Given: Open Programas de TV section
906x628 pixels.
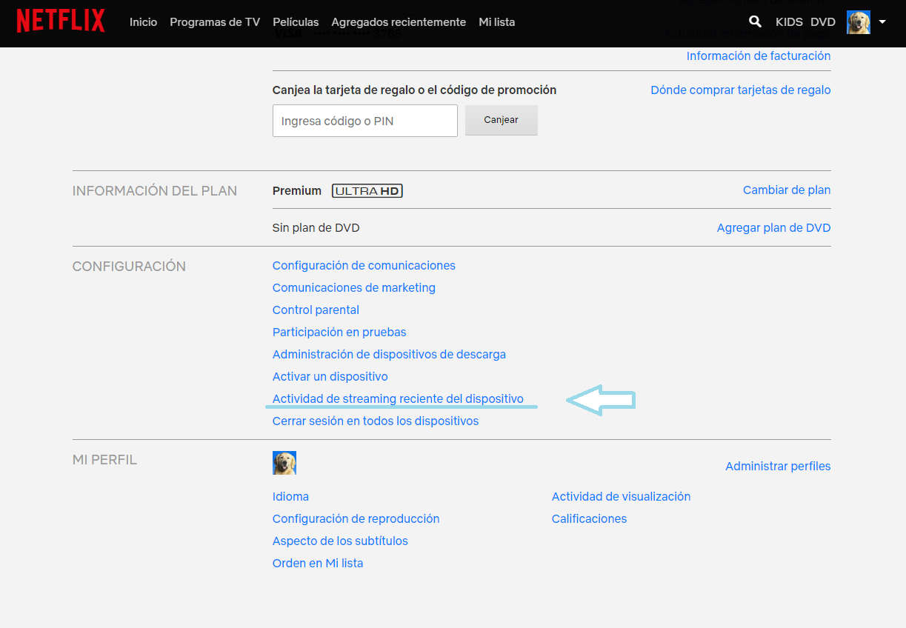Looking at the screenshot, I should coord(215,22).
